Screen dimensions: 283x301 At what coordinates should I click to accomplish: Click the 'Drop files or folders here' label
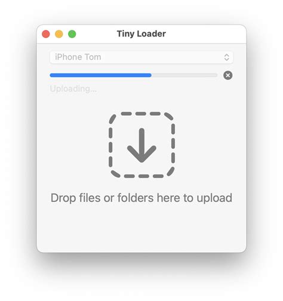click(141, 198)
